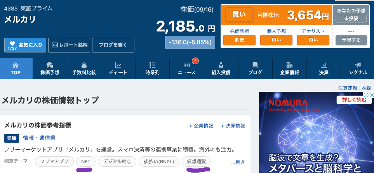Click the 割安 stock diagnosis button
Viewport: 374px width, 173px height.
click(239, 40)
